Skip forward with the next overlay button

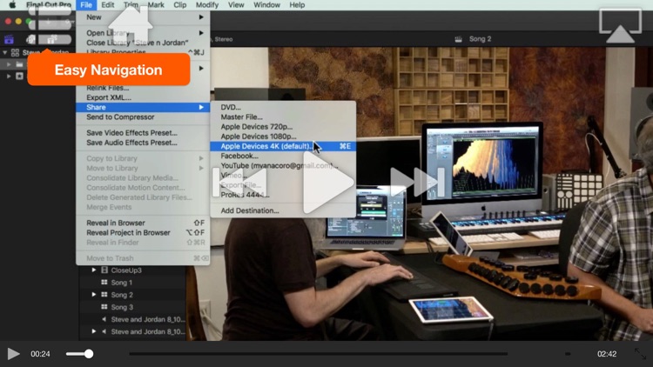[x=418, y=183]
